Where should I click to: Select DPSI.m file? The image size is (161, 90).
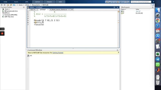[7, 13]
